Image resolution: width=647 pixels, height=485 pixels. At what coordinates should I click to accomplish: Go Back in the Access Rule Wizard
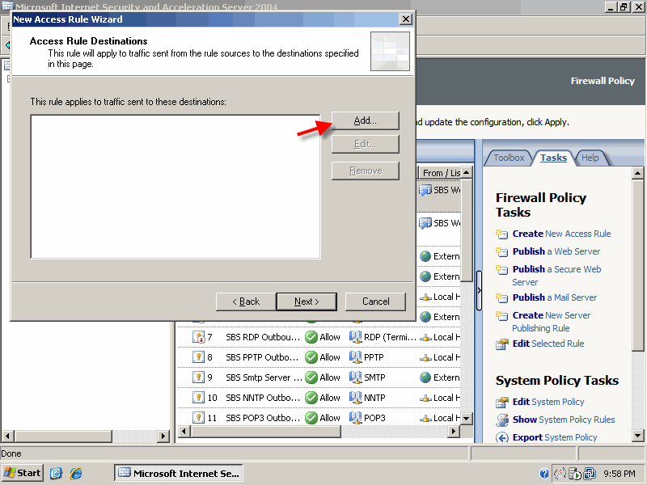246,302
